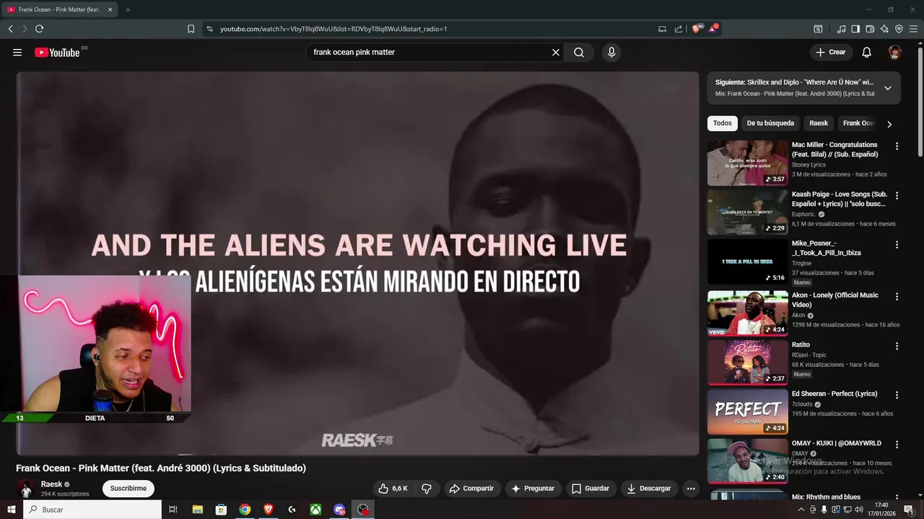Open the more actions ellipsis below video
This screenshot has height=519, width=924.
[x=691, y=488]
